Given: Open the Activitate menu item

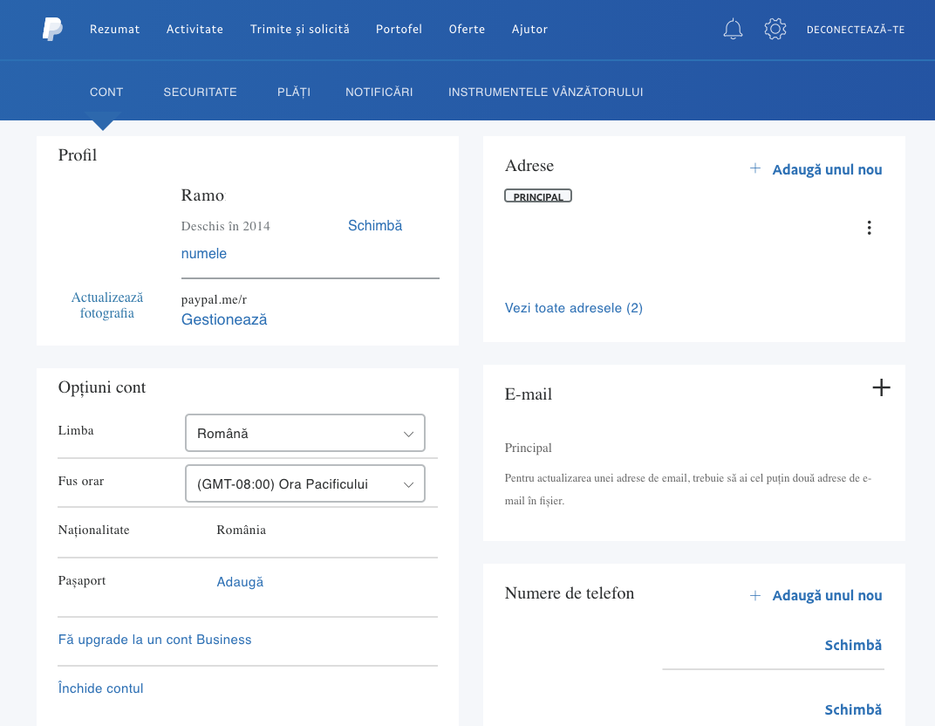Looking at the screenshot, I should (195, 29).
